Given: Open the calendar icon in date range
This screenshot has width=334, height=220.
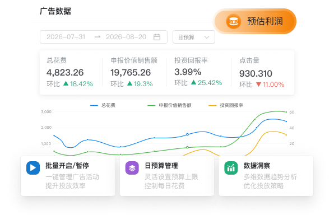Looking at the screenshot, I should (157, 37).
